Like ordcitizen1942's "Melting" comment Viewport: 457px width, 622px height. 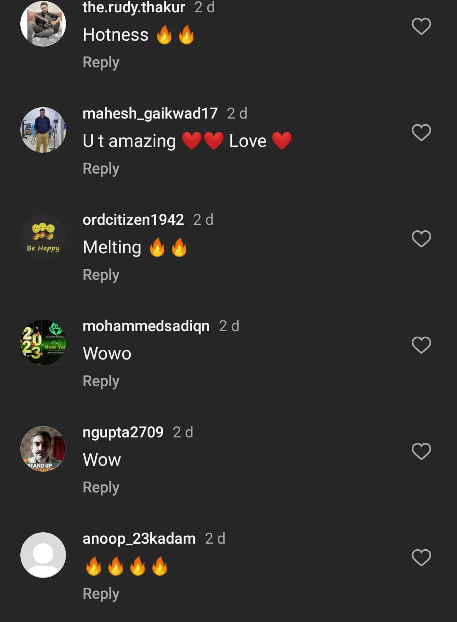pyautogui.click(x=421, y=239)
